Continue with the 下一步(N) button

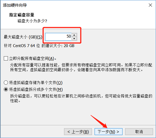pos(108,132)
